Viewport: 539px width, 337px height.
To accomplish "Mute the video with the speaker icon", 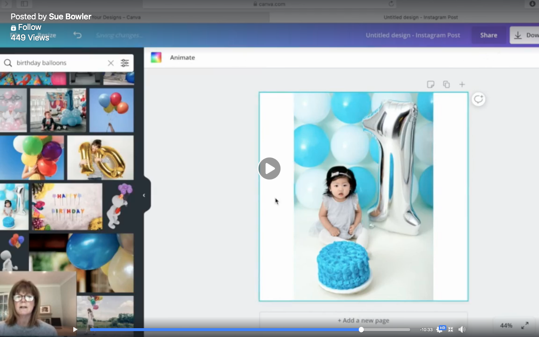I will pos(462,329).
